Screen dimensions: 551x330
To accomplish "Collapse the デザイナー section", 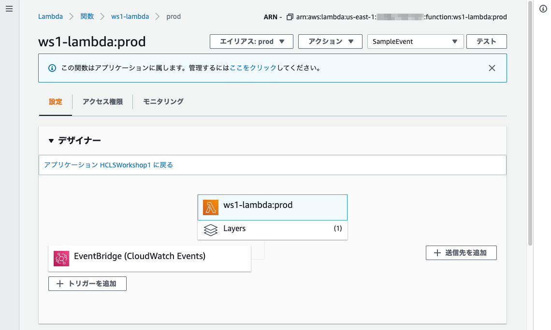I will pyautogui.click(x=51, y=140).
